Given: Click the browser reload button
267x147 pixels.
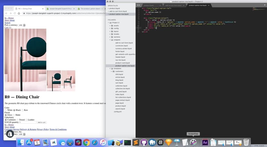Looking at the screenshot, I should [15, 13].
